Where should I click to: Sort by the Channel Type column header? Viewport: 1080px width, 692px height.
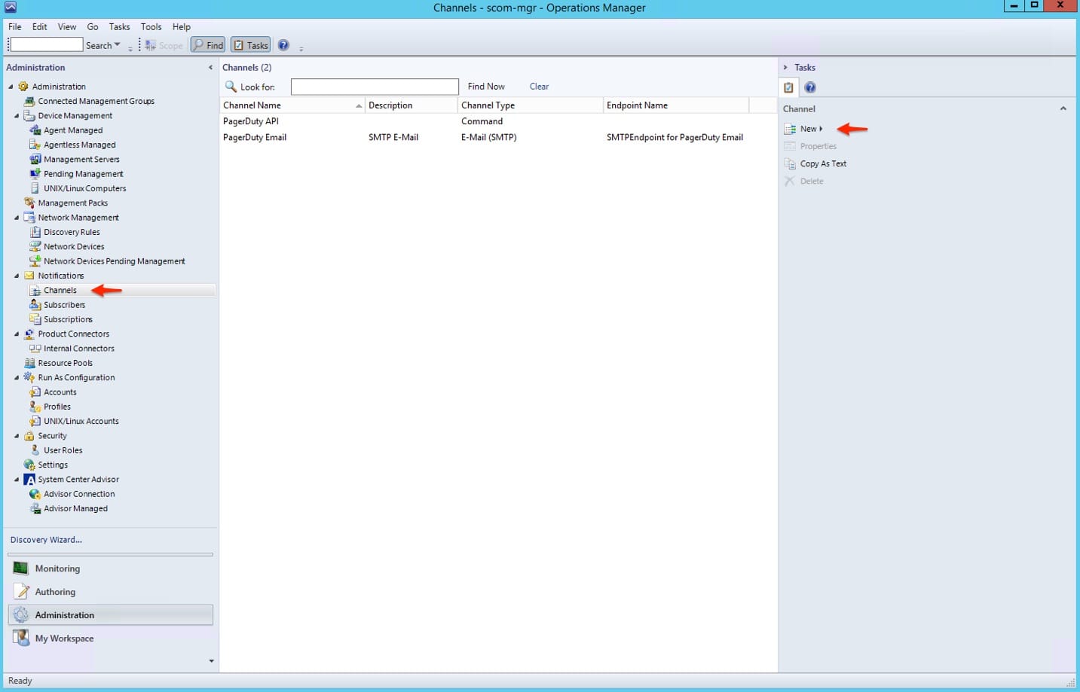click(x=531, y=105)
